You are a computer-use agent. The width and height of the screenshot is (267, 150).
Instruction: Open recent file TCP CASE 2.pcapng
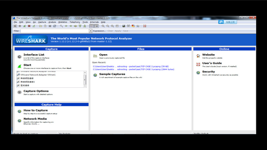[131, 66]
